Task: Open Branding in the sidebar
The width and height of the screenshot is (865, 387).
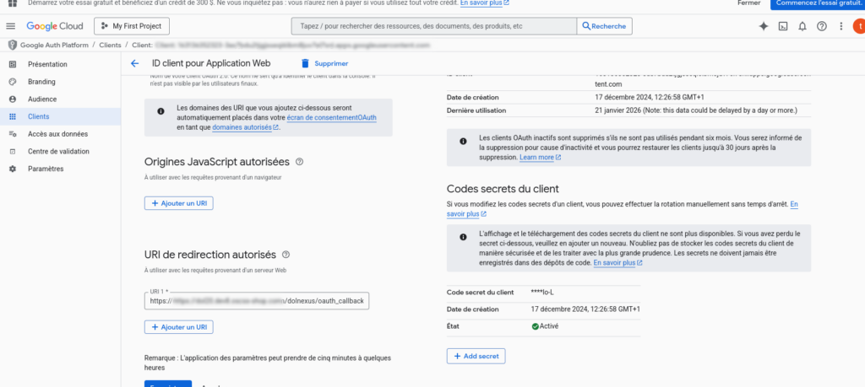Action: [x=41, y=82]
